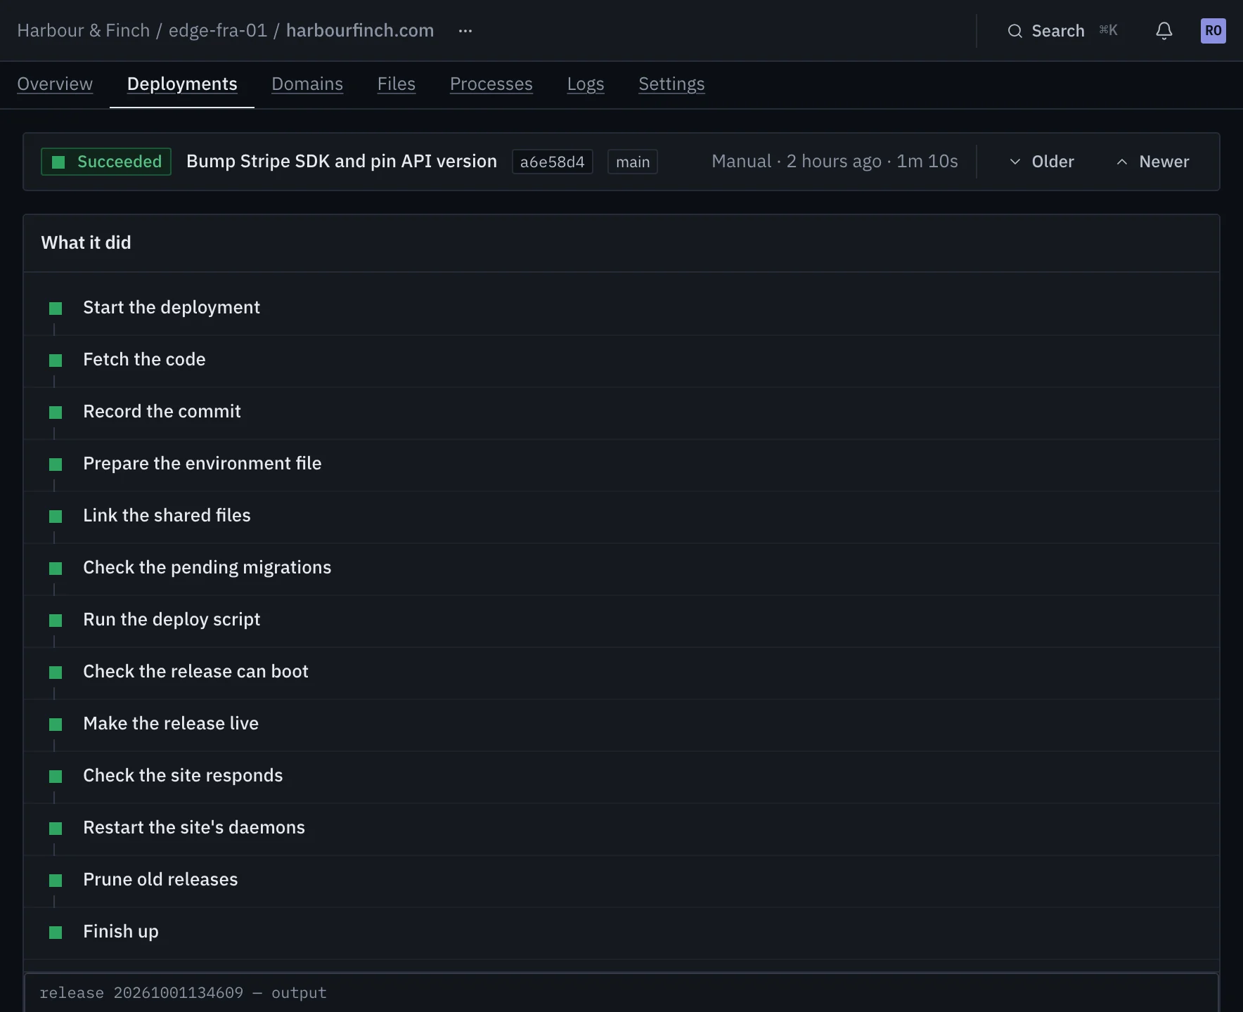Go to the Older deployment
Image resolution: width=1243 pixels, height=1012 pixels.
click(1042, 162)
